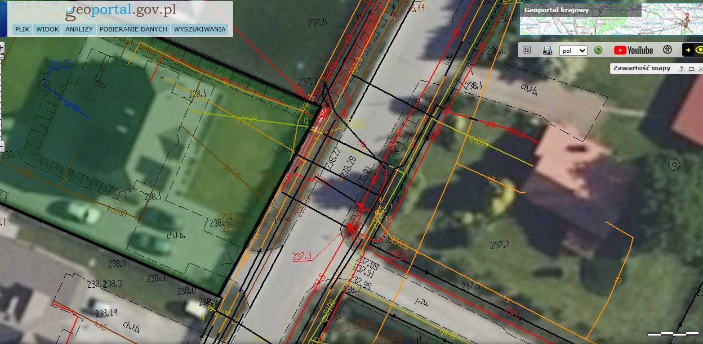Open the map legend icon
The width and height of the screenshot is (703, 344).
[x=527, y=50]
